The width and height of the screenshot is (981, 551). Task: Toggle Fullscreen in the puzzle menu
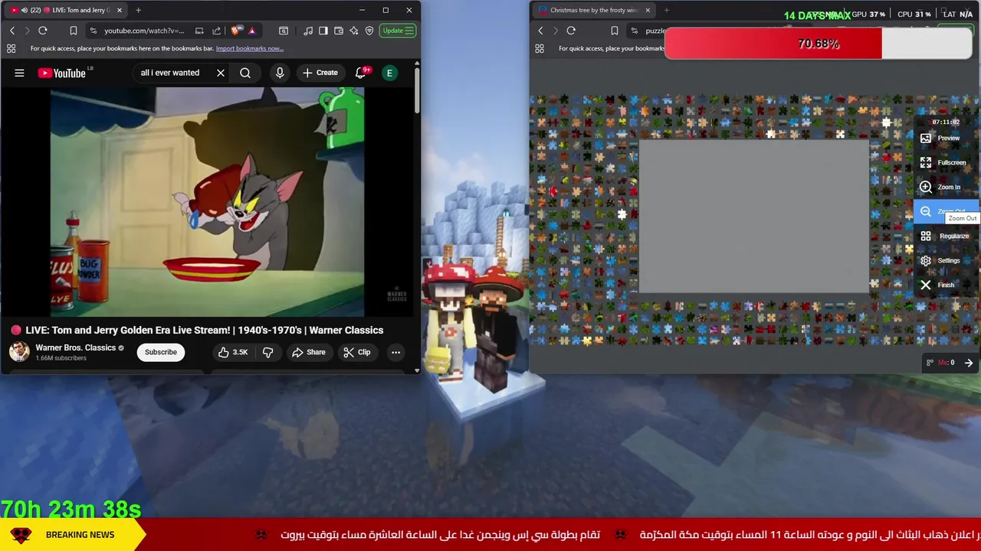point(946,162)
